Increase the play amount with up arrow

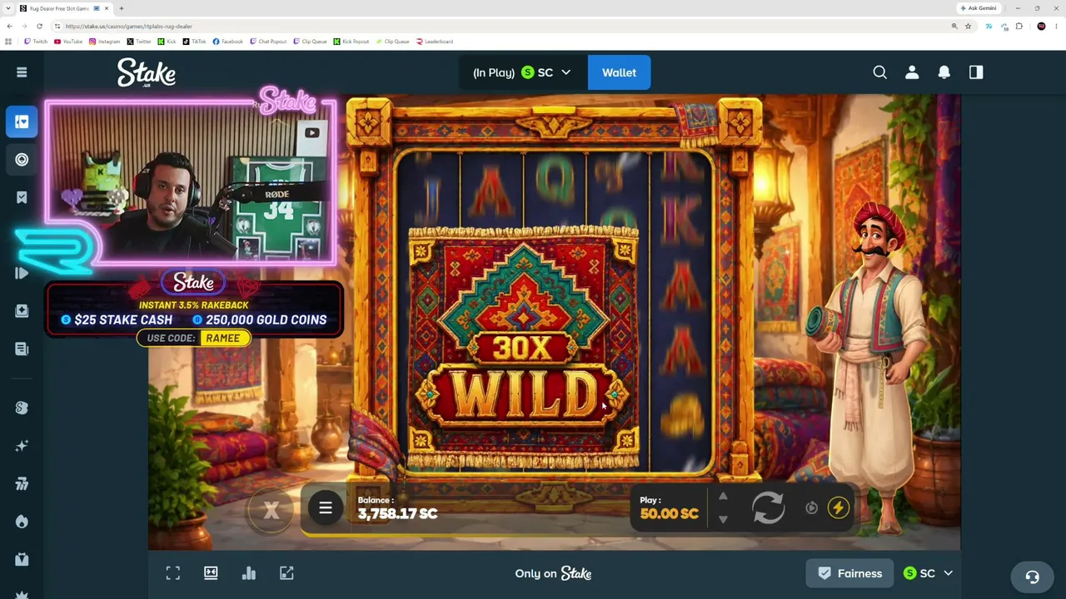click(x=723, y=496)
